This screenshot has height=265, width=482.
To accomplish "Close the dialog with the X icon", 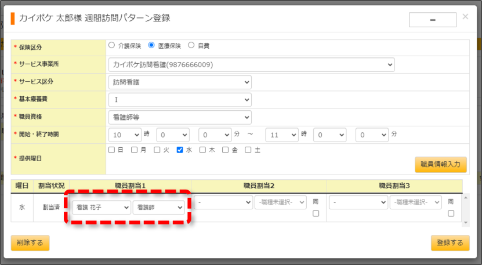I will click(465, 17).
